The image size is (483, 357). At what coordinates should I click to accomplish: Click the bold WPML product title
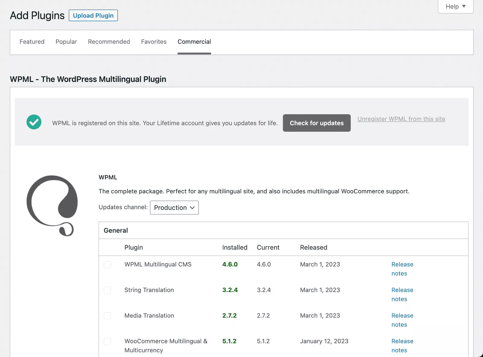(x=108, y=177)
